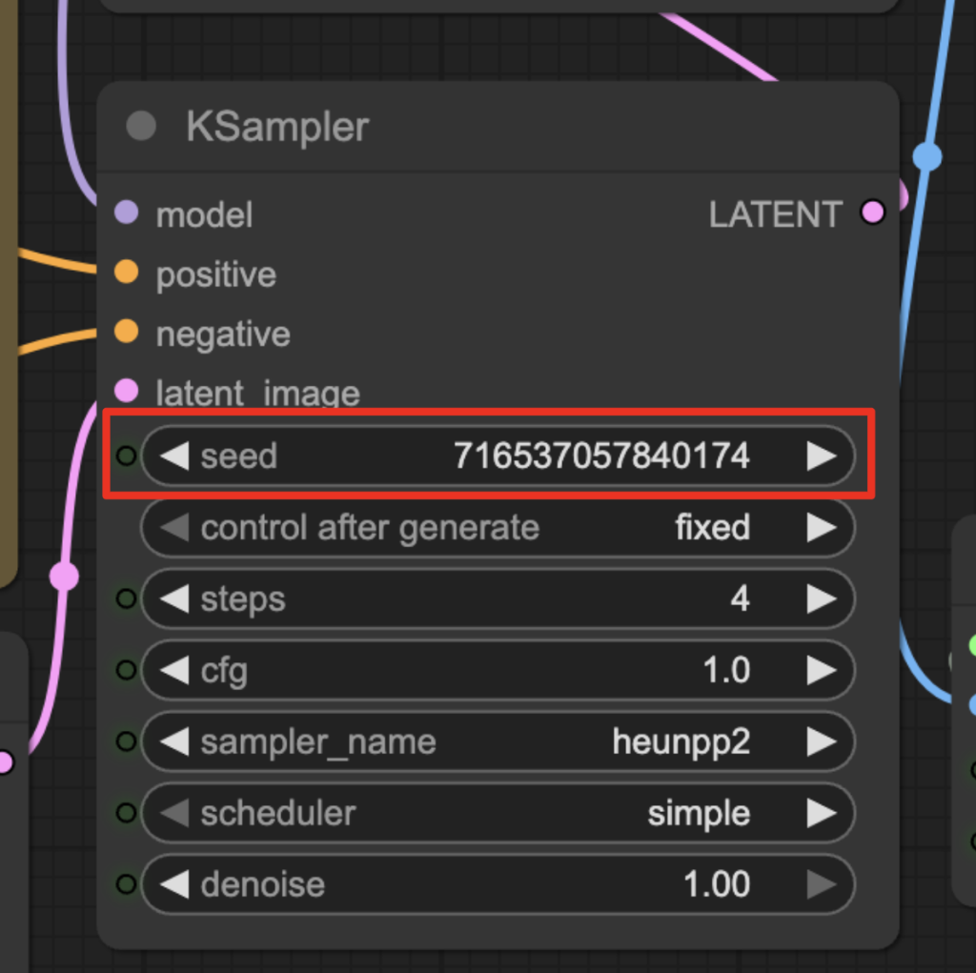Click the model input connector dot
976x973 pixels.
126,213
